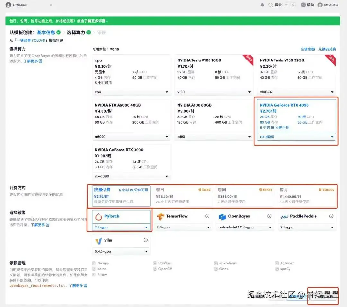Image resolution: width=347 pixels, height=307 pixels.
Task: Show info for OpenBayes image
Action: pyautogui.click(x=269, y=216)
